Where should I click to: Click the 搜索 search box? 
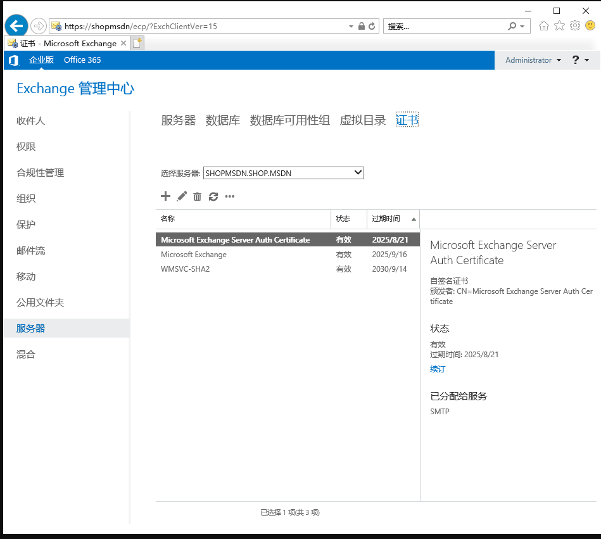pos(445,26)
